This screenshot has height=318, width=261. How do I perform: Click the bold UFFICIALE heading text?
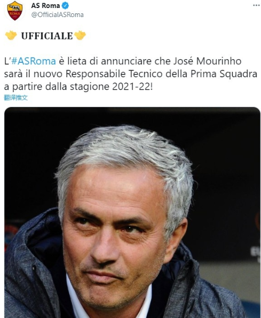47,36
